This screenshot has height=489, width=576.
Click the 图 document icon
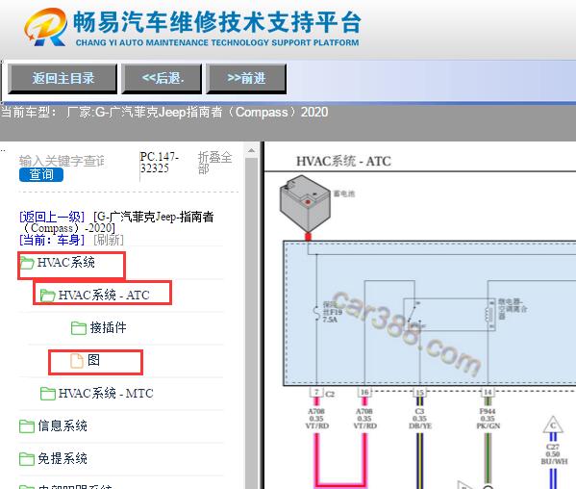(x=76, y=361)
